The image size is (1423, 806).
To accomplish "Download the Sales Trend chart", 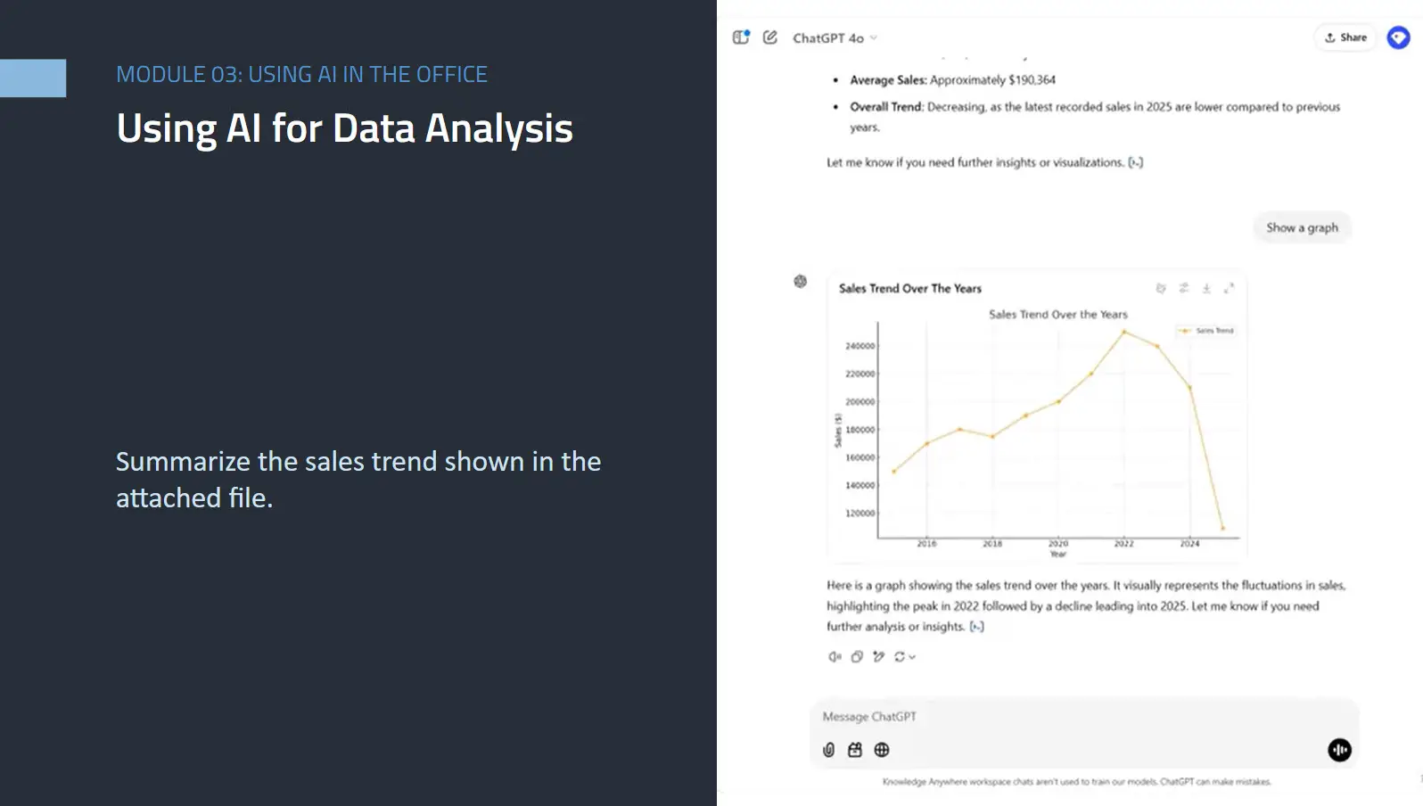I will tap(1206, 288).
